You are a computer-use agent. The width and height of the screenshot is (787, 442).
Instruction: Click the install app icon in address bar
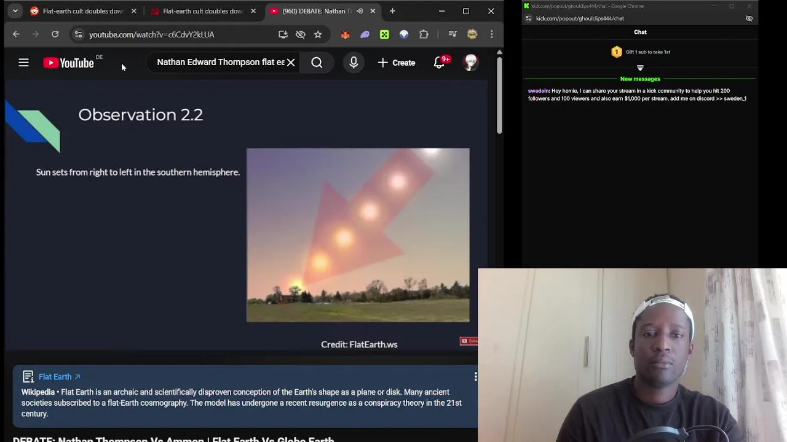283,34
